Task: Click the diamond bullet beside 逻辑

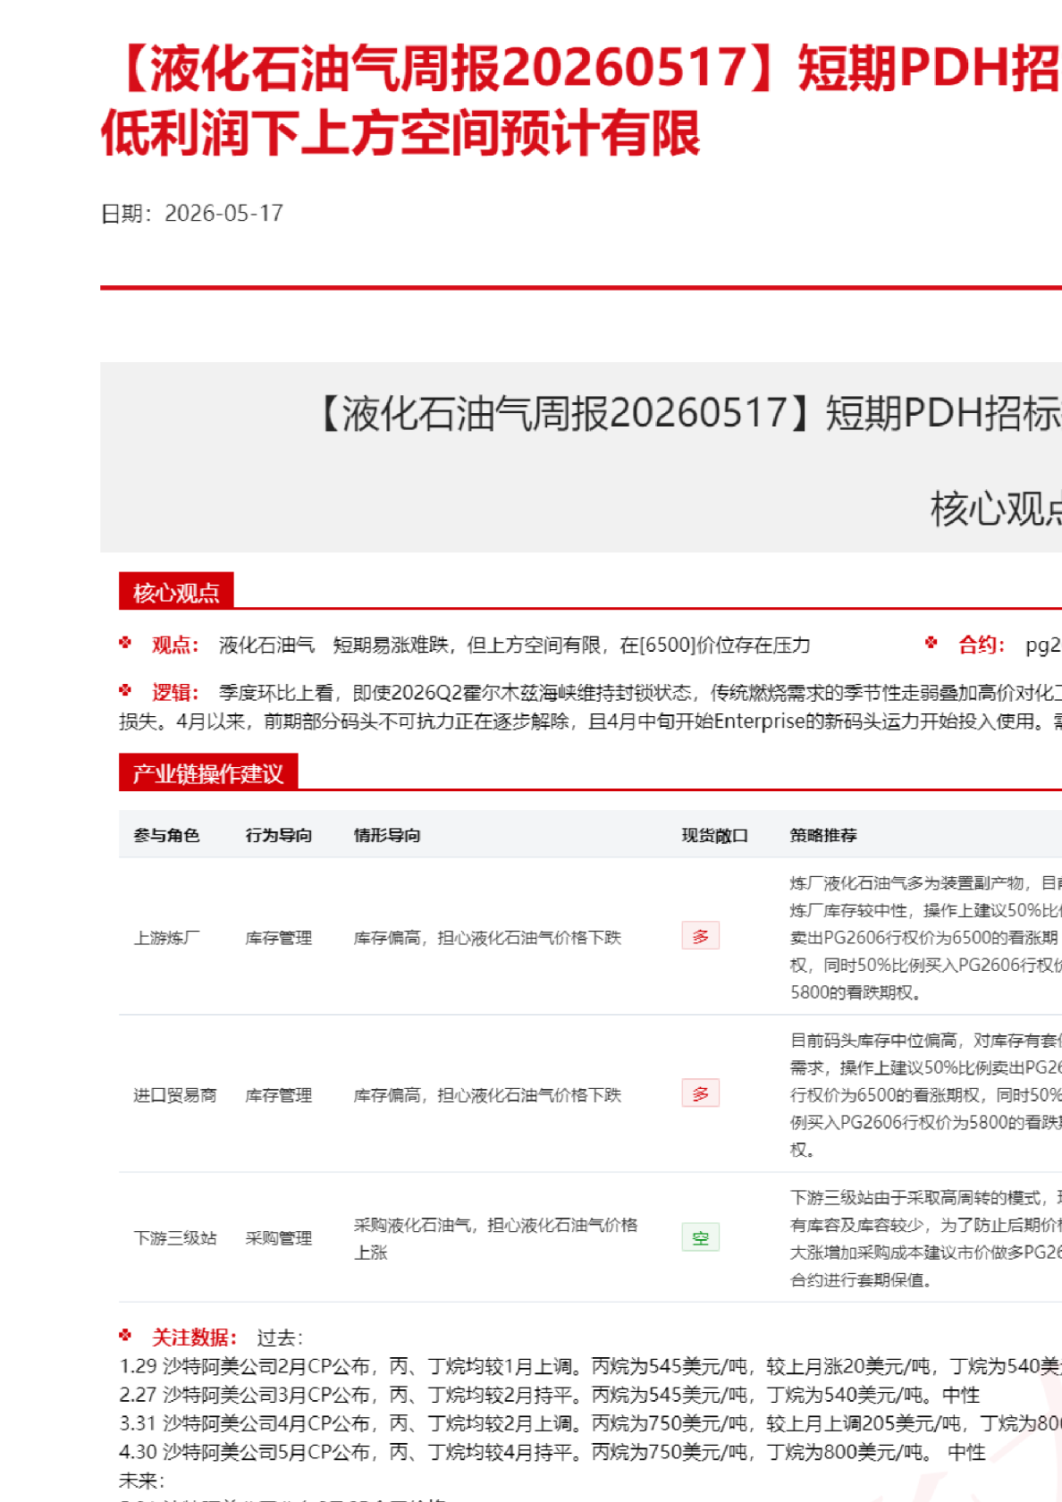Action: point(125,690)
